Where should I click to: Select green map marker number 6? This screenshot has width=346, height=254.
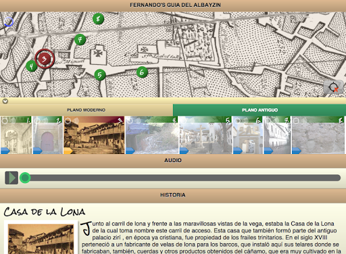(x=142, y=72)
